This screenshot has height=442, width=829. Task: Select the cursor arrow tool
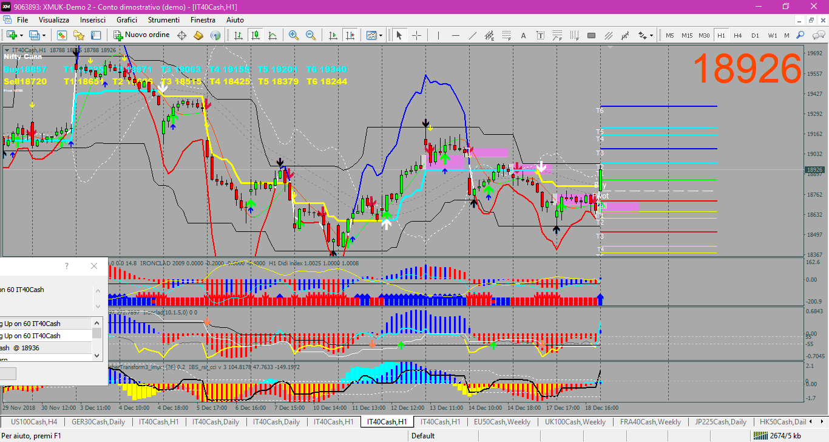tap(399, 35)
